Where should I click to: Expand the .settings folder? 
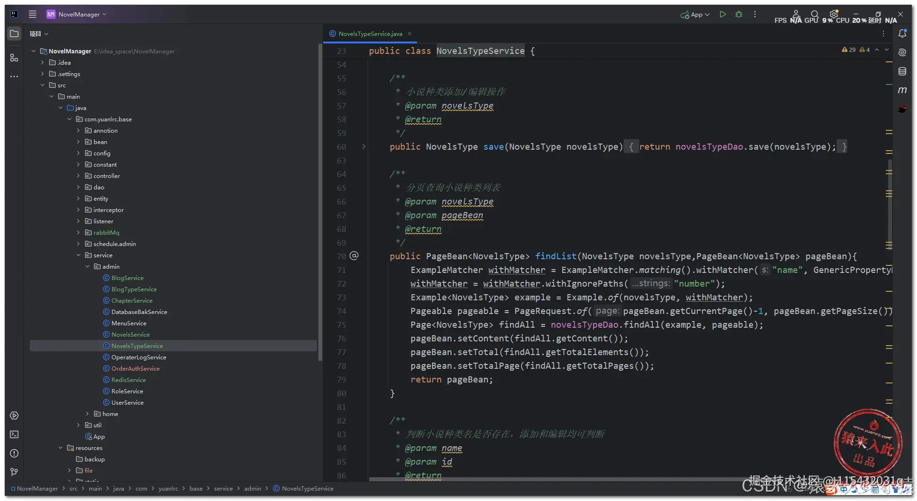pyautogui.click(x=43, y=74)
